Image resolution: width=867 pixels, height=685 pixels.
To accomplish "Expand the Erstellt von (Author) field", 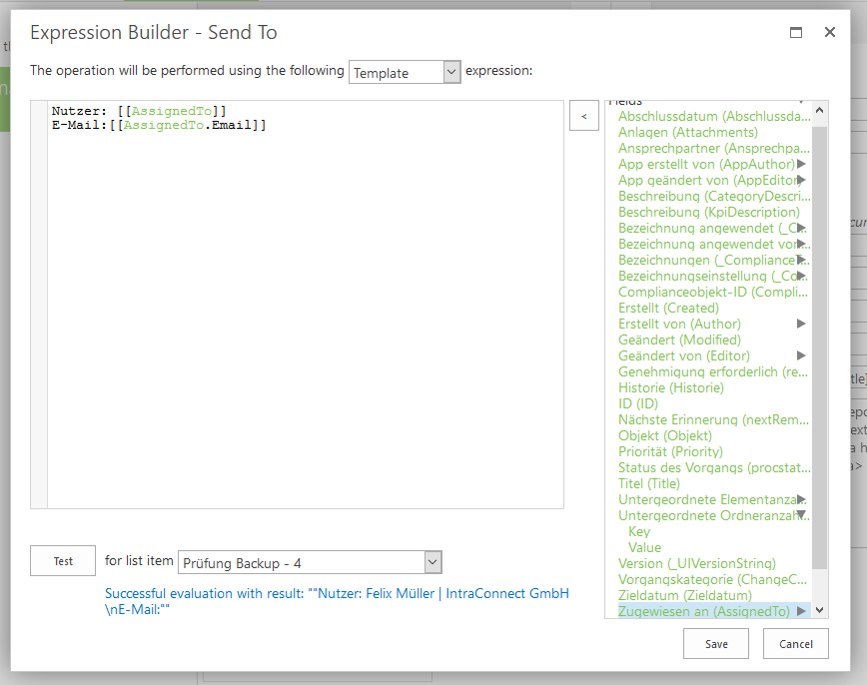I will (x=801, y=324).
